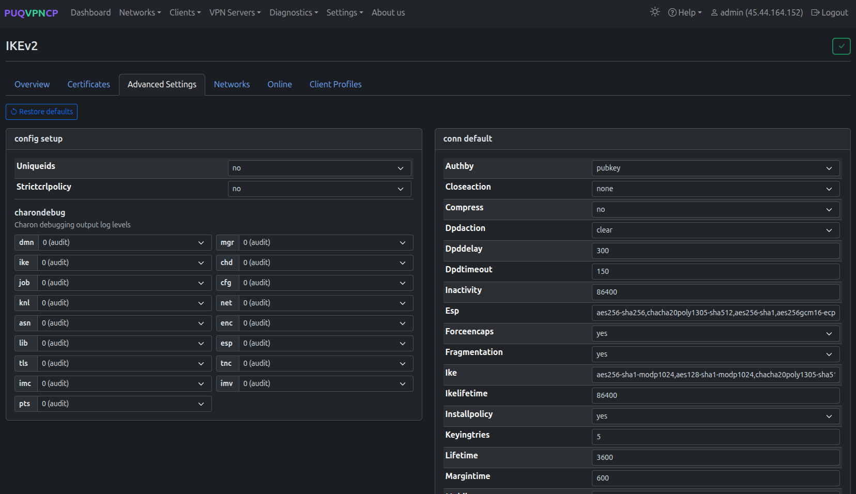
Task: Click the Dpdtimeout input field
Action: pos(715,271)
